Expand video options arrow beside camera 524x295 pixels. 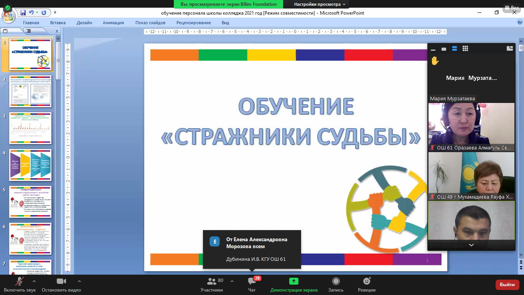click(79, 281)
